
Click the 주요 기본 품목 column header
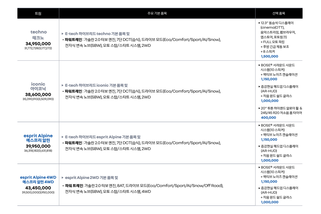[x=157, y=13]
